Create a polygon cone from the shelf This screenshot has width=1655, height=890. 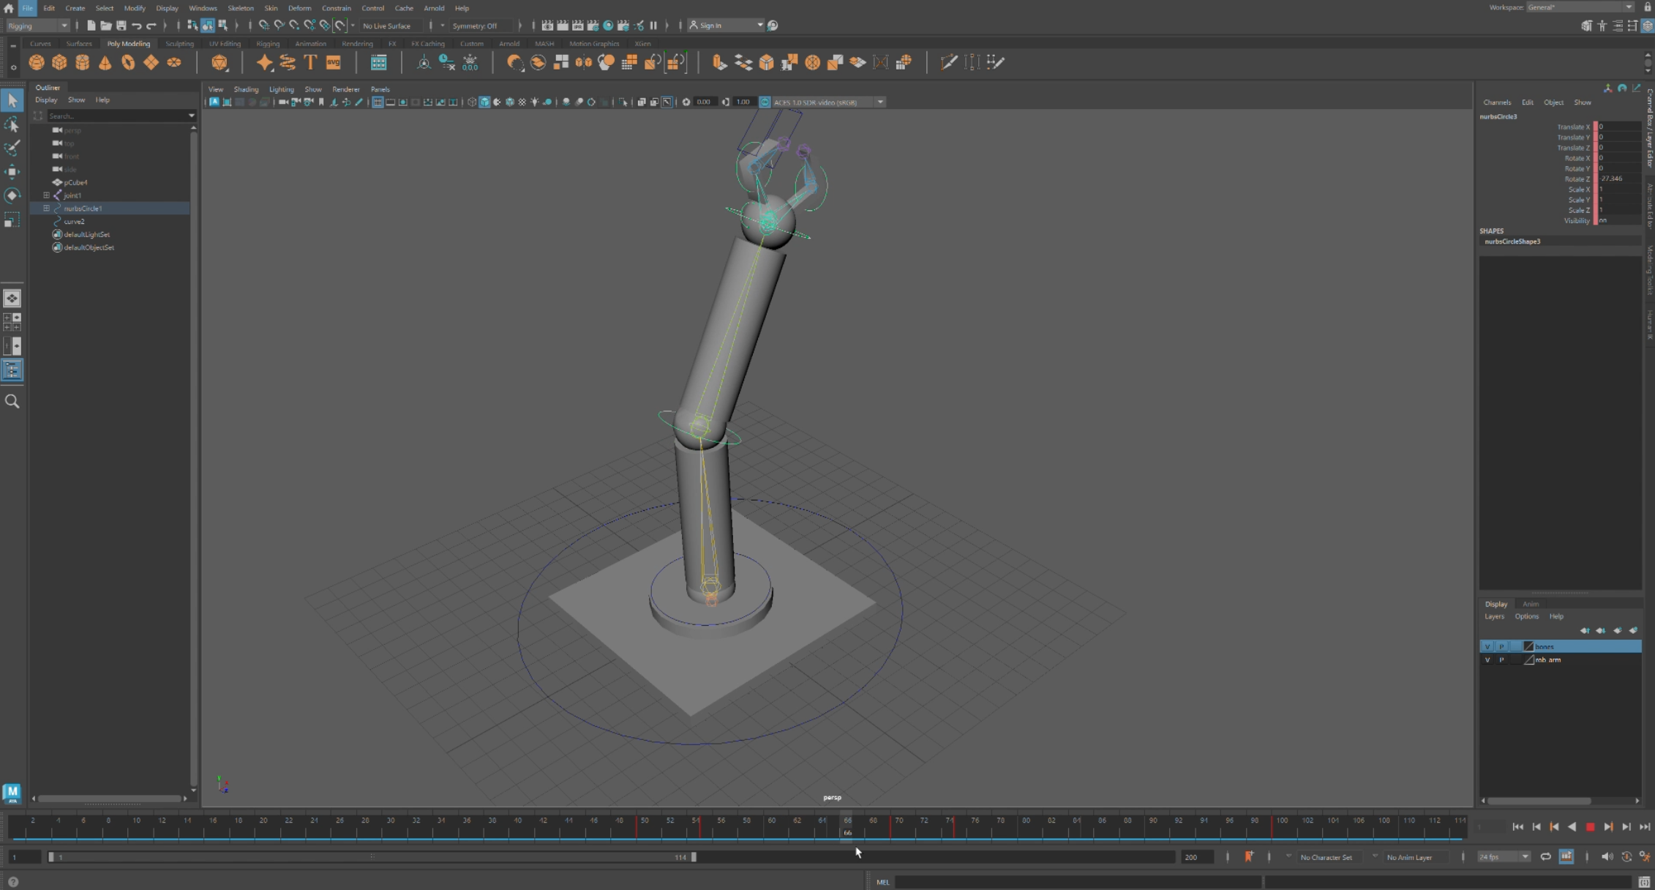(x=105, y=62)
